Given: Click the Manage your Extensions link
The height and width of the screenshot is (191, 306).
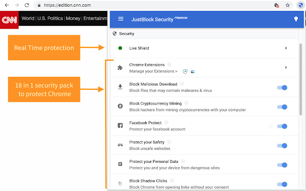Looking at the screenshot, I should point(153,71).
